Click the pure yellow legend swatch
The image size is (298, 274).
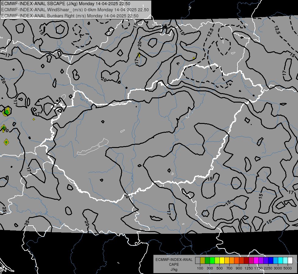click(x=222, y=260)
